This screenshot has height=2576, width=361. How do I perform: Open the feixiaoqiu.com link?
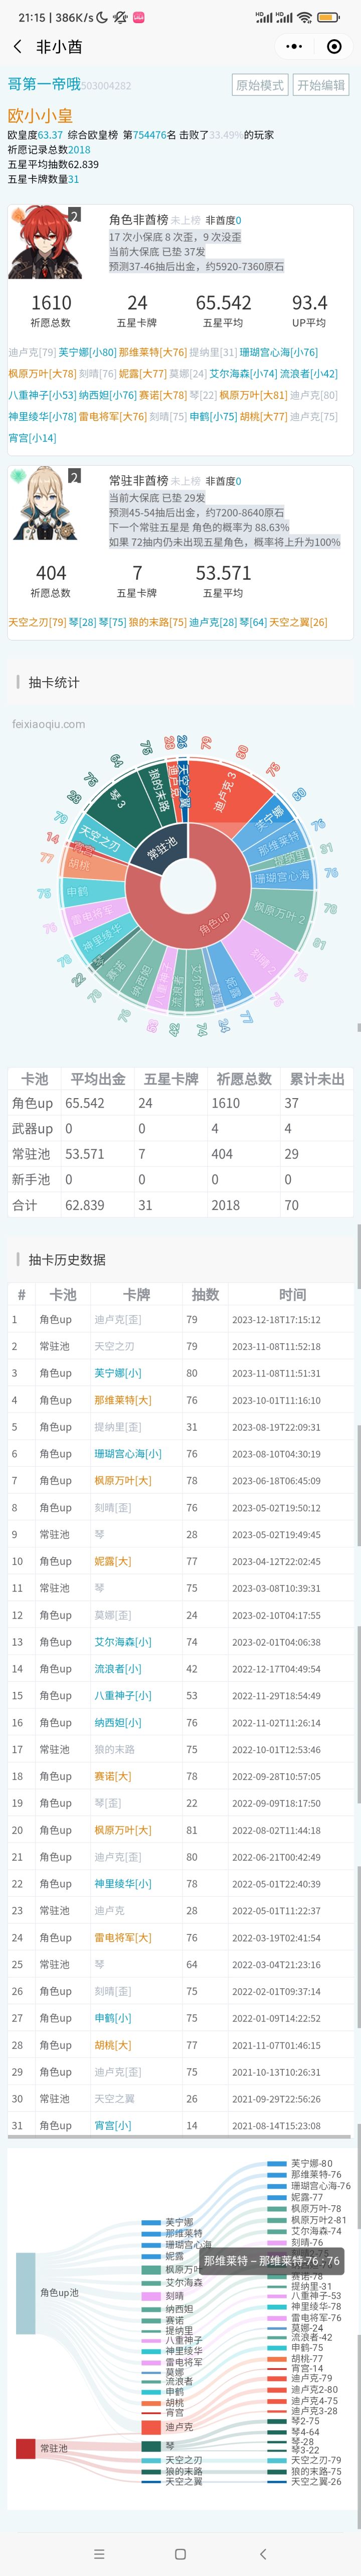pyautogui.click(x=48, y=724)
